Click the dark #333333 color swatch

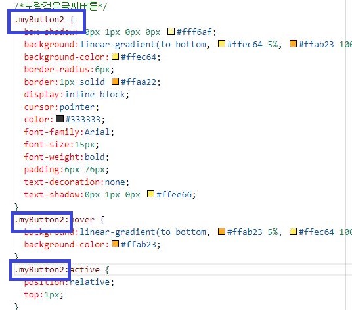(60, 118)
